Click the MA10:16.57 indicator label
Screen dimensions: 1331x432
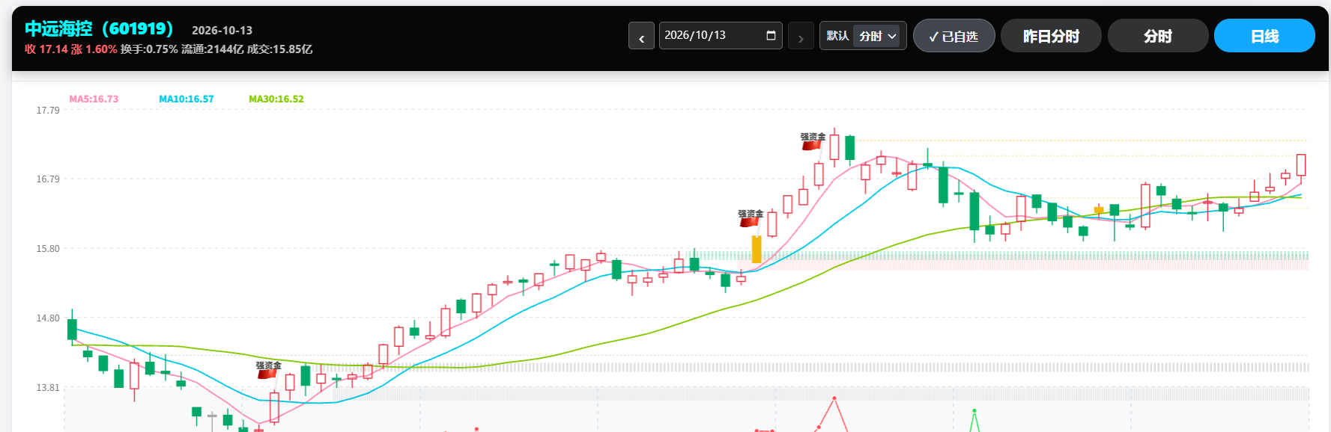[187, 99]
